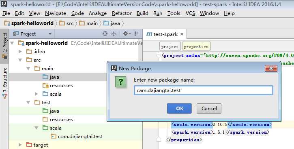
Task: Open the Window menu
Action: (209, 13)
